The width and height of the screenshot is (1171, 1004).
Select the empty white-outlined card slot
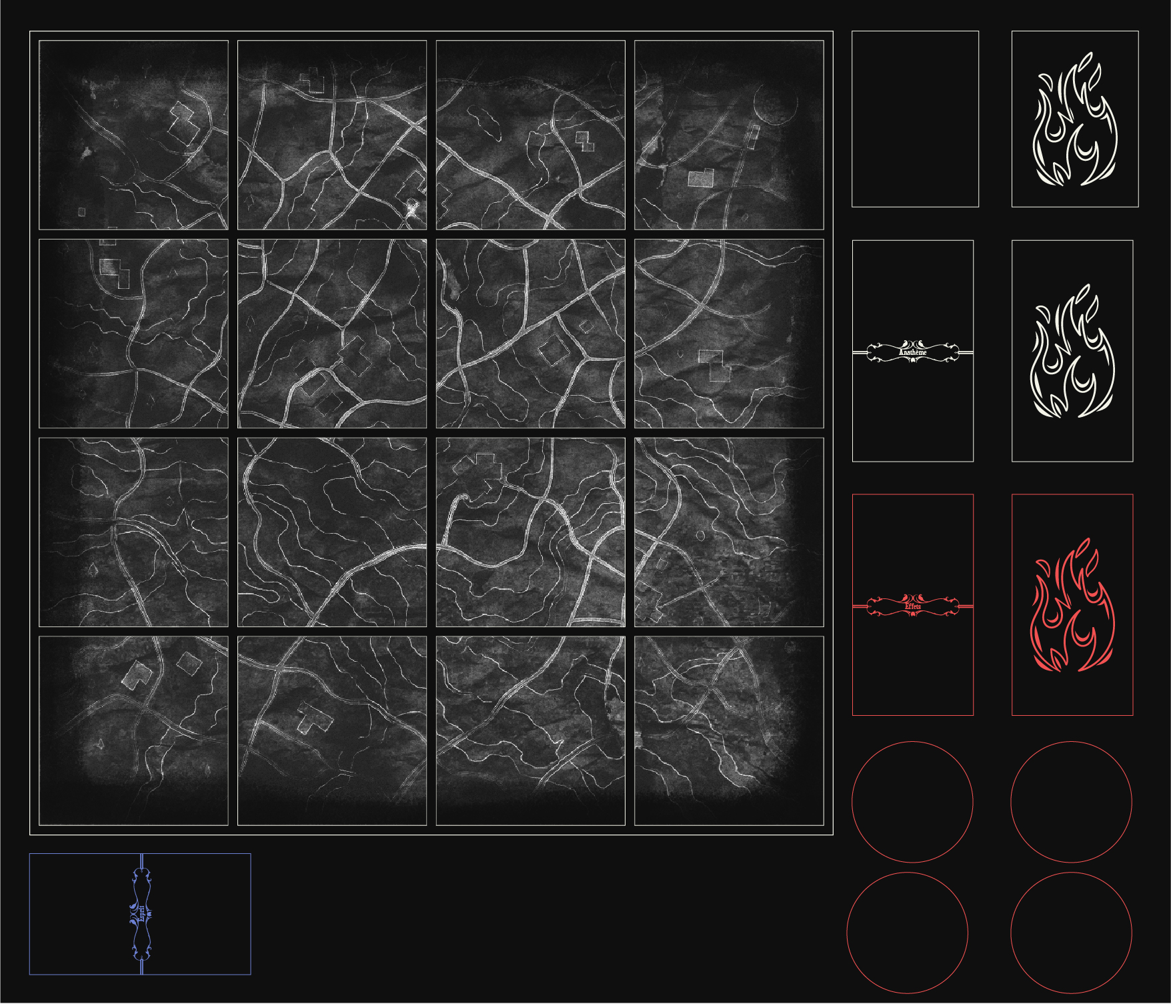915,119
